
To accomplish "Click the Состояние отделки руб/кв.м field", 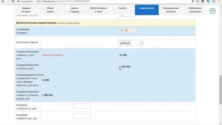I will pos(137,43).
